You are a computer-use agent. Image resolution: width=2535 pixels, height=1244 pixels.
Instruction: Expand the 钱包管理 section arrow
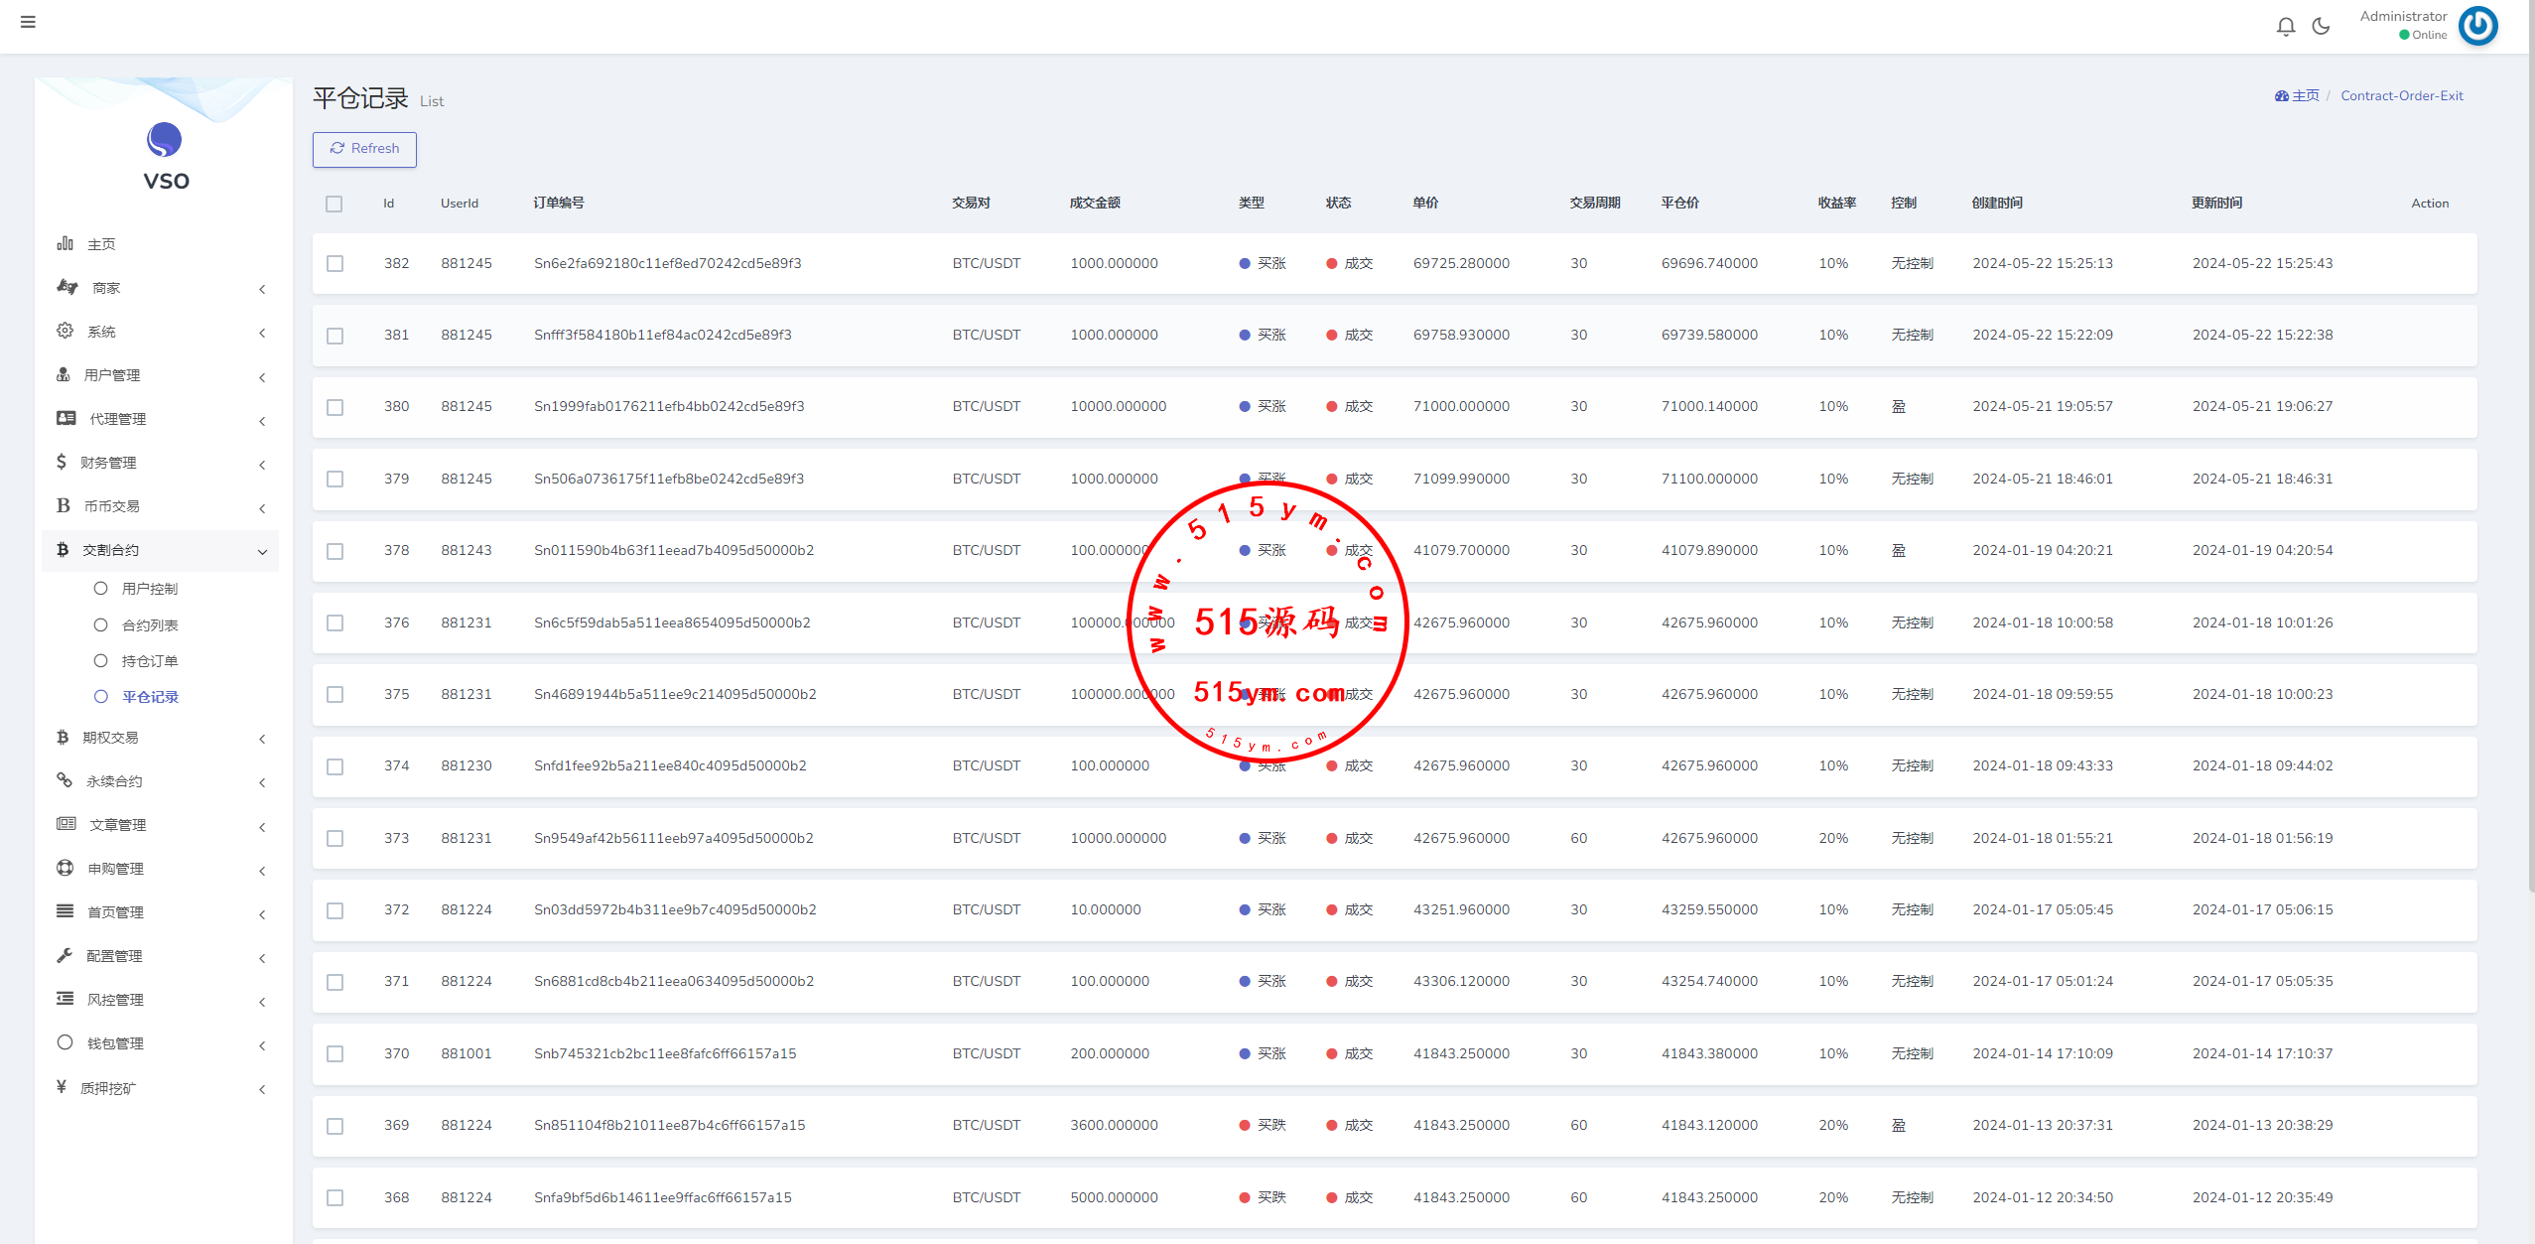pos(262,1044)
